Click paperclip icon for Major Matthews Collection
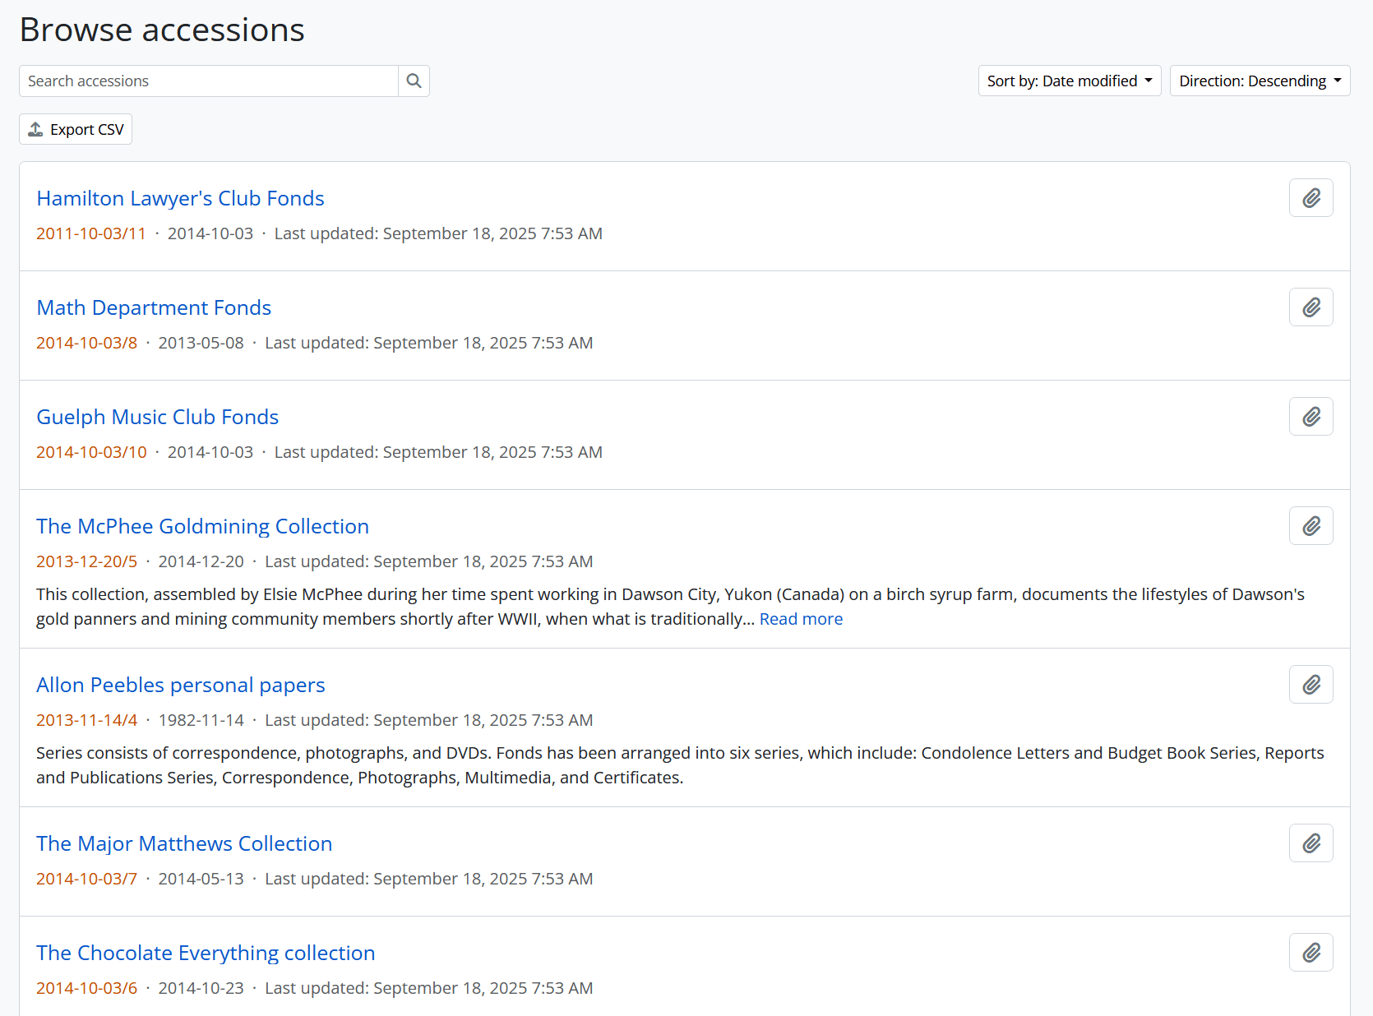1373x1016 pixels. click(1311, 843)
